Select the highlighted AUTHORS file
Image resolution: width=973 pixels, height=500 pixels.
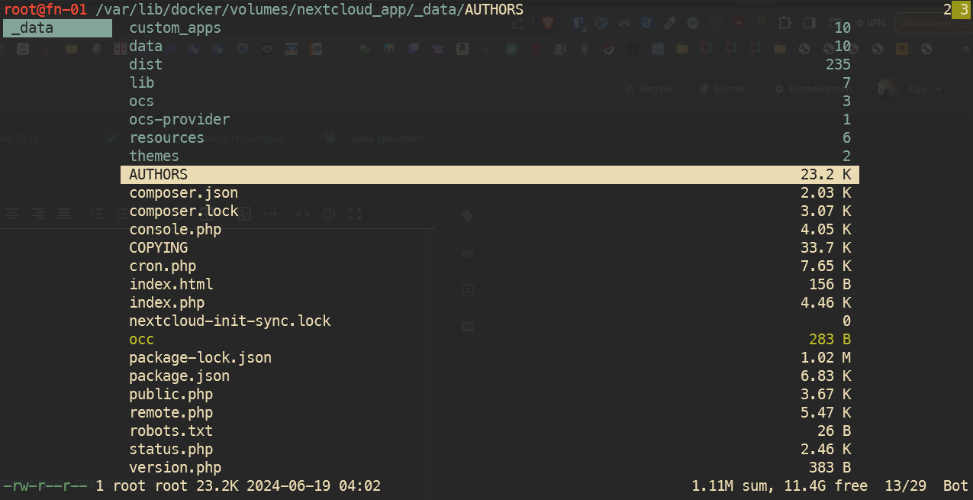point(158,175)
